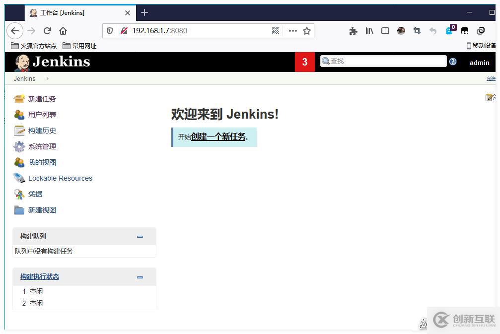This screenshot has width=500, height=334.
Task: Collapse the 构建队列 panel
Action: (x=140, y=236)
